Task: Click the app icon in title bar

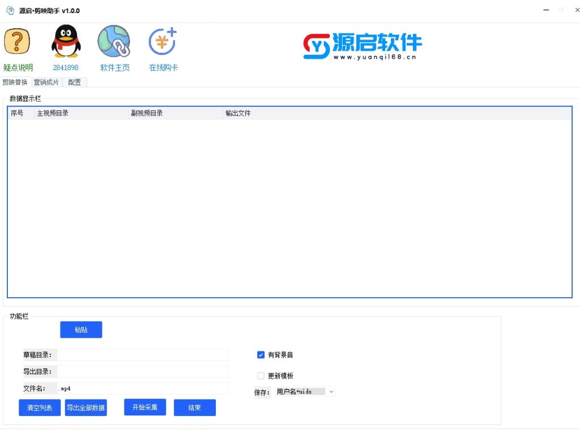Action: (10, 11)
